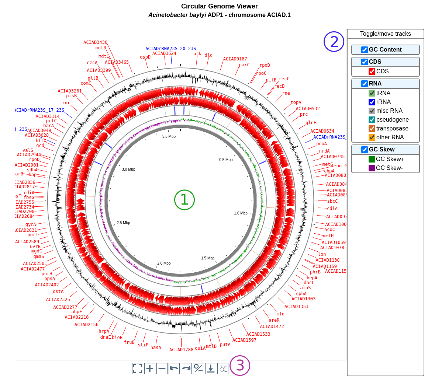Turn off the tRNA checkbox
Viewport: 428px width, 377px height.
(372, 93)
